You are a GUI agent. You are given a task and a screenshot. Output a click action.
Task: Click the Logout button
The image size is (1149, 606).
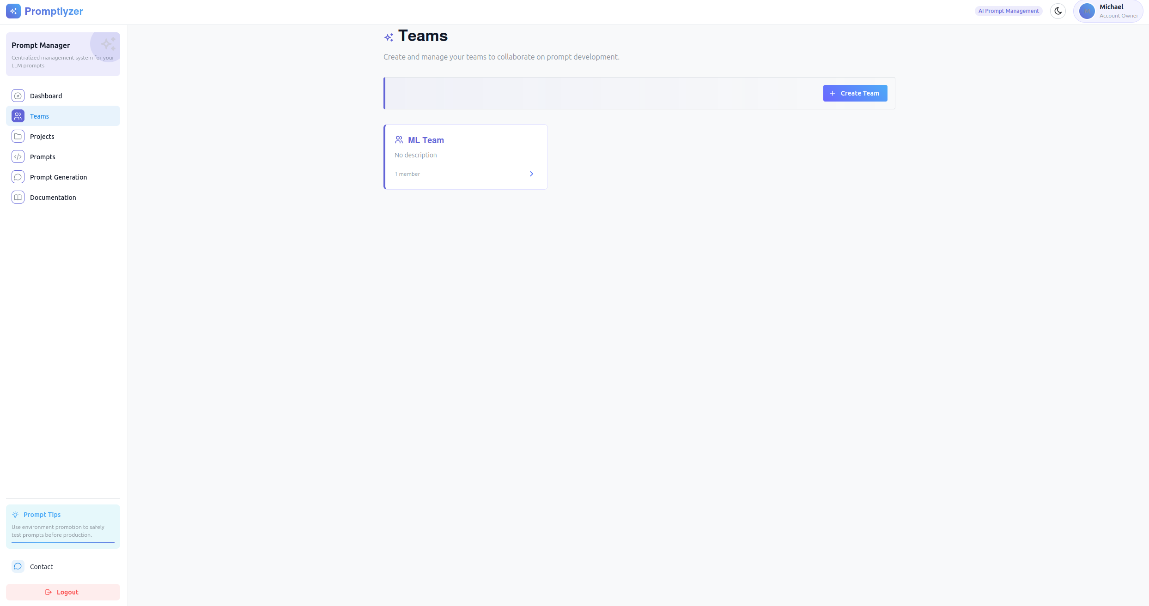[63, 592]
